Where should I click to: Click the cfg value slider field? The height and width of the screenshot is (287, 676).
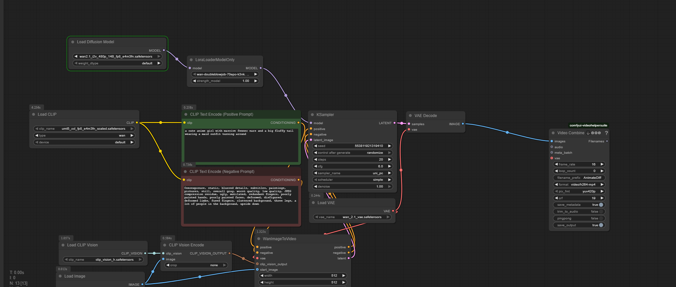[x=352, y=166]
